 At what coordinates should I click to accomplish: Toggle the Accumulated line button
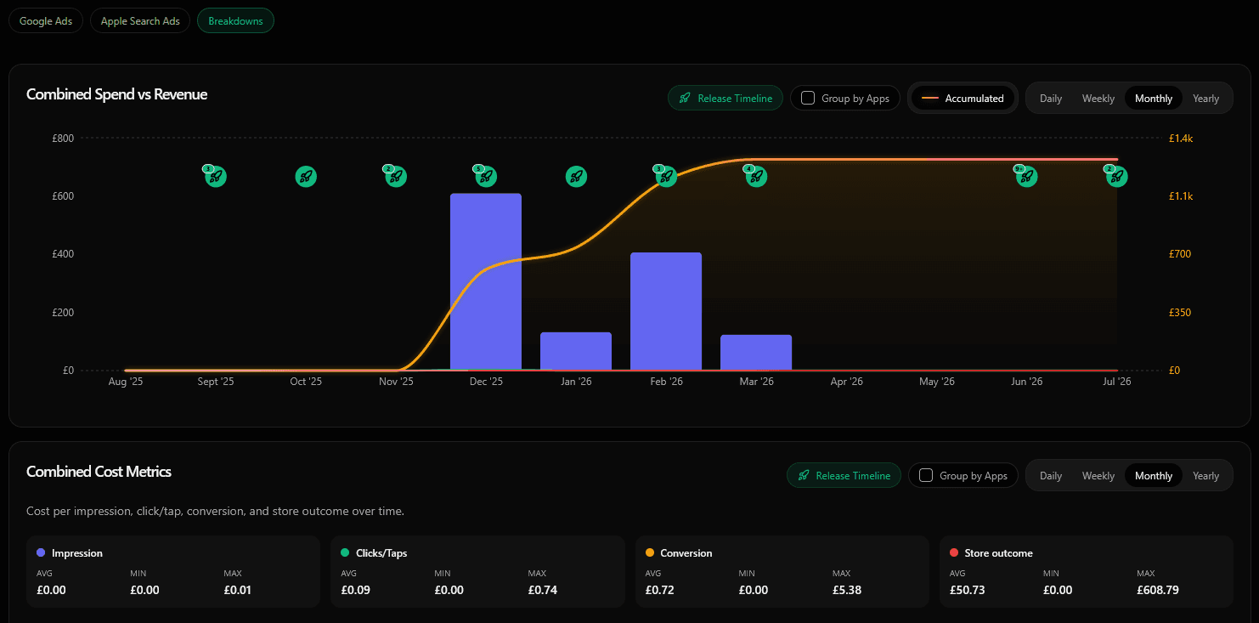point(963,99)
